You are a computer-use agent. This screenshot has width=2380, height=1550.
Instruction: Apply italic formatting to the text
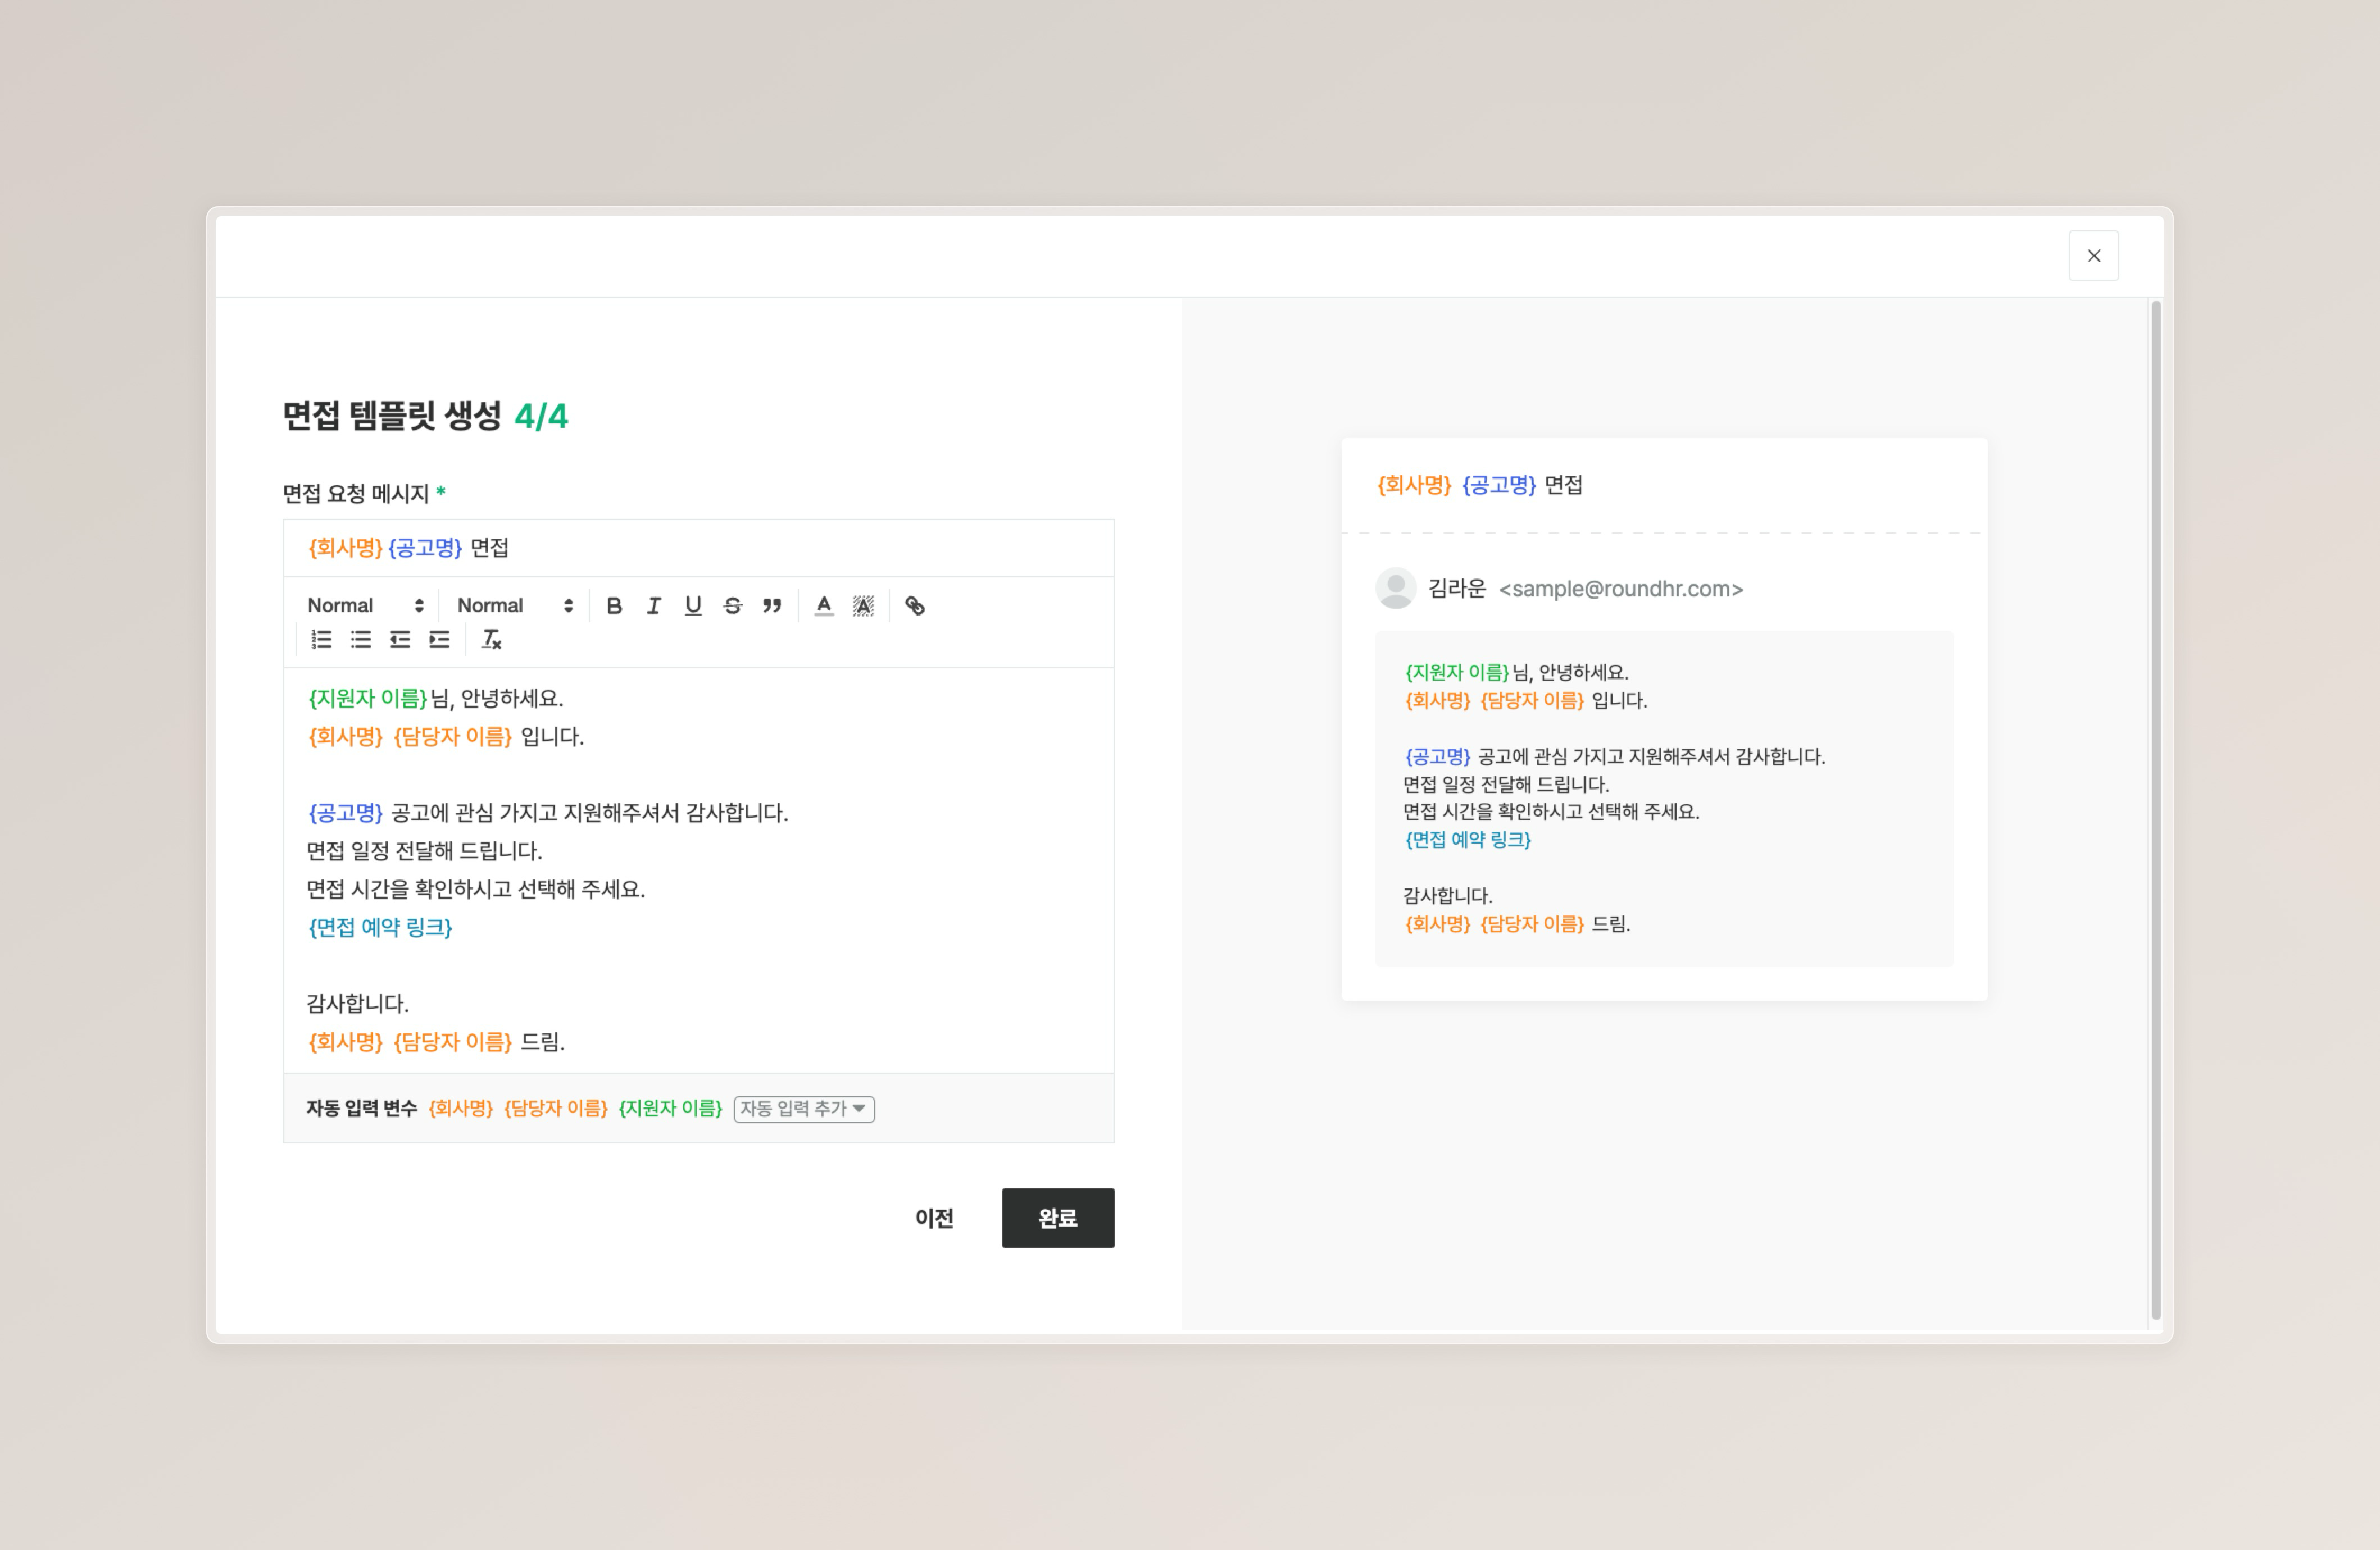653,605
